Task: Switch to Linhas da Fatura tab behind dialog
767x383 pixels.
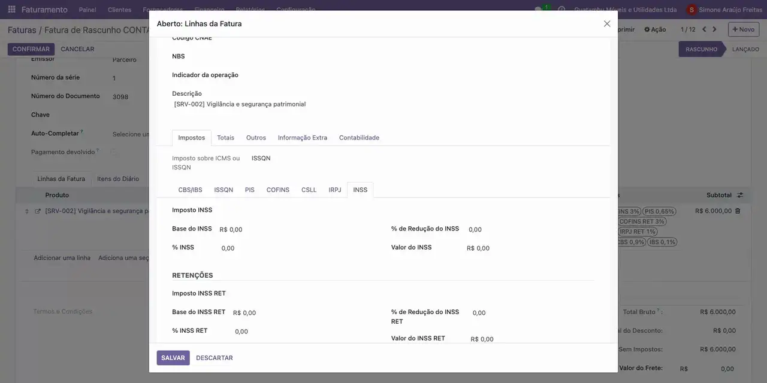Action: click(x=61, y=179)
